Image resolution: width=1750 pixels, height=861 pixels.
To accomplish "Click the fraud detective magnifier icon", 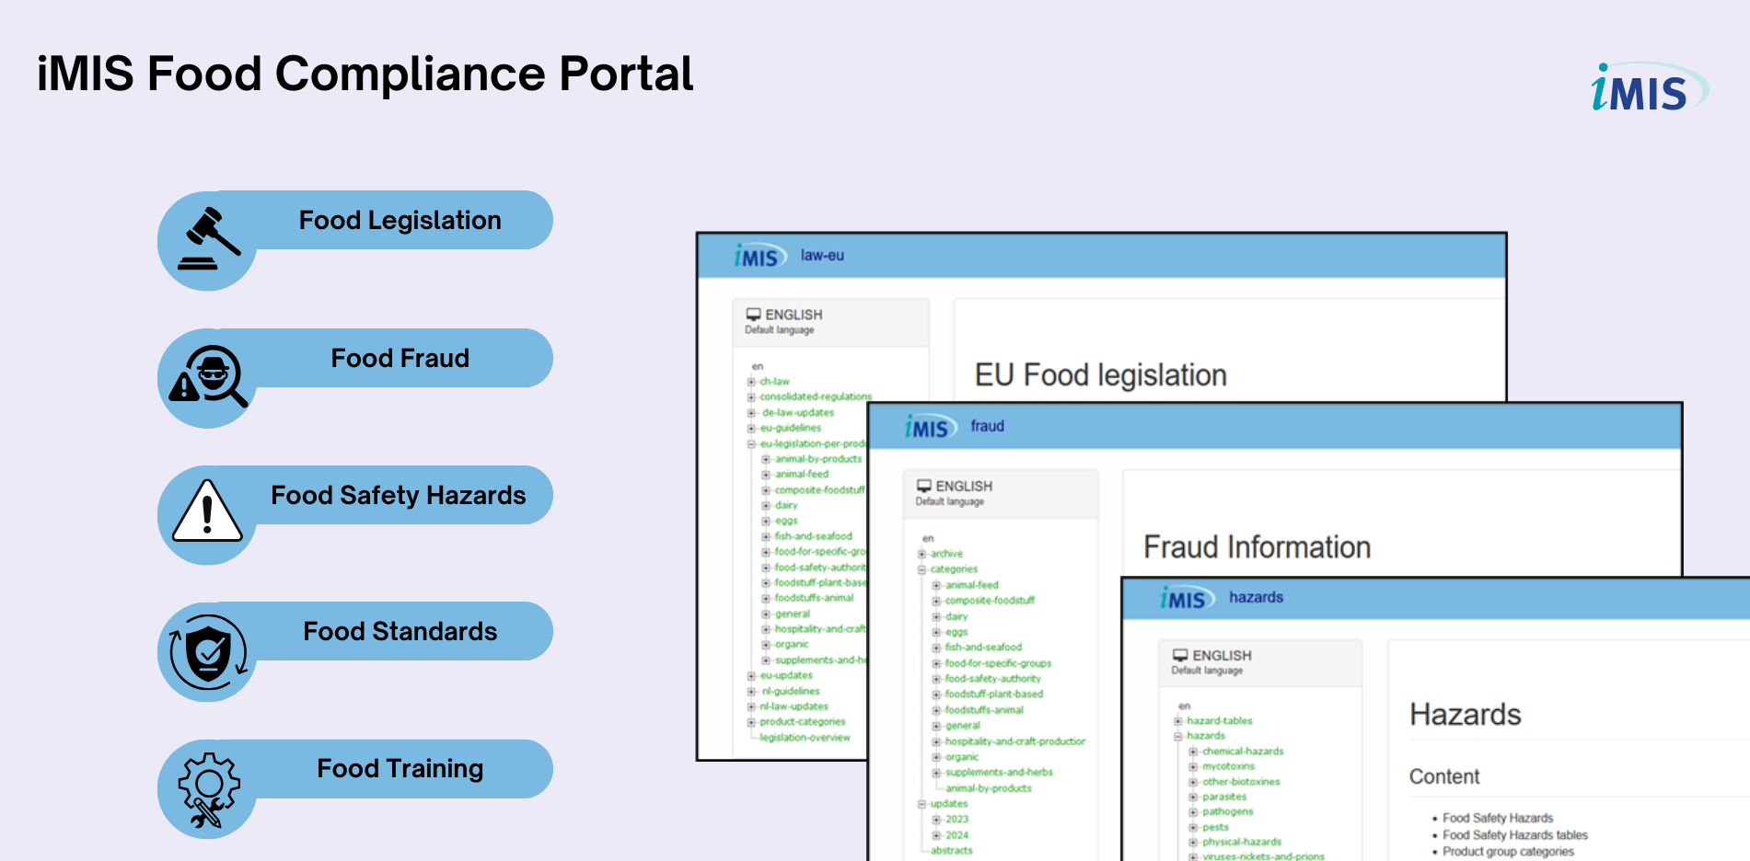I will click(209, 376).
